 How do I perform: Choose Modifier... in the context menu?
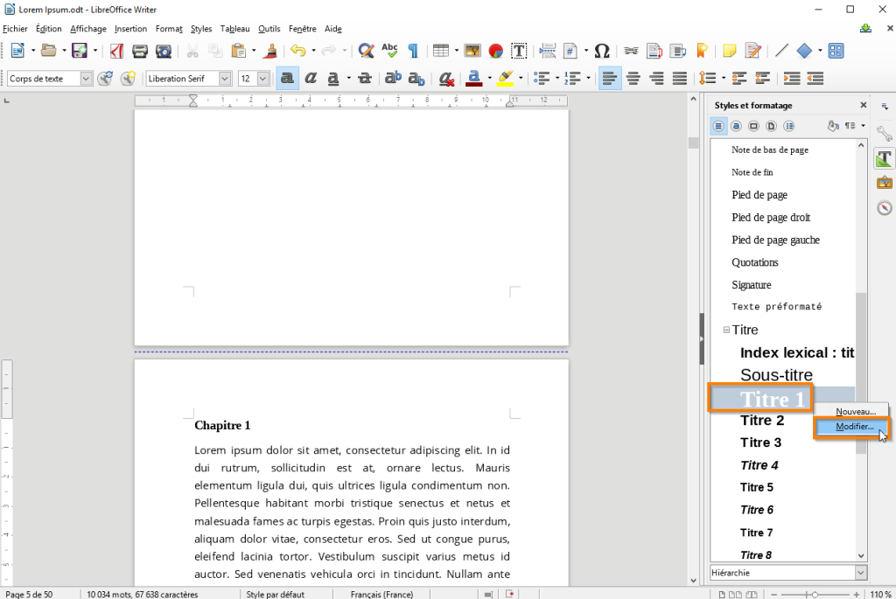tap(855, 427)
